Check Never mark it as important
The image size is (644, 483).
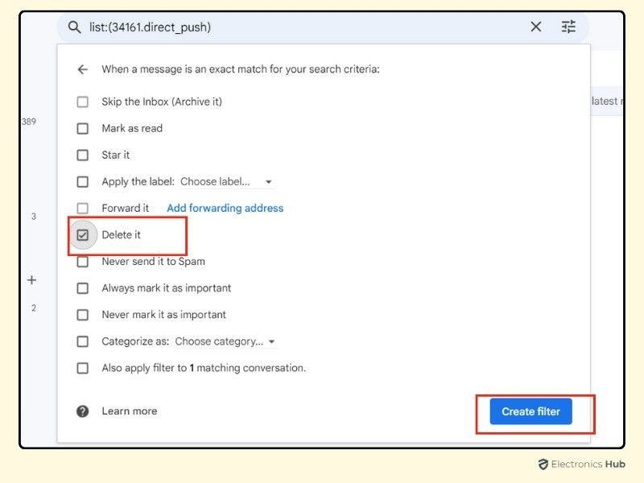pyautogui.click(x=83, y=315)
